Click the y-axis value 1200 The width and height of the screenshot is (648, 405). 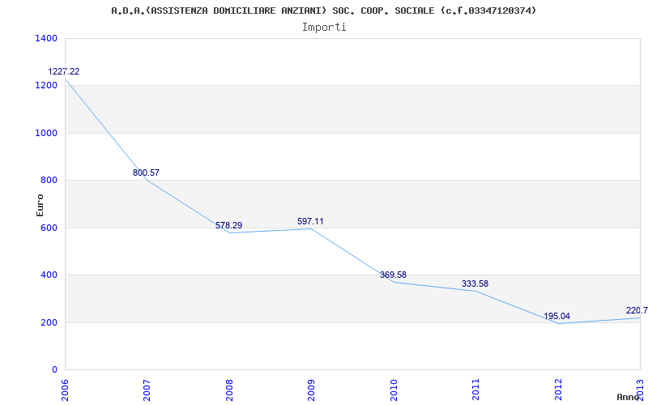(x=47, y=86)
